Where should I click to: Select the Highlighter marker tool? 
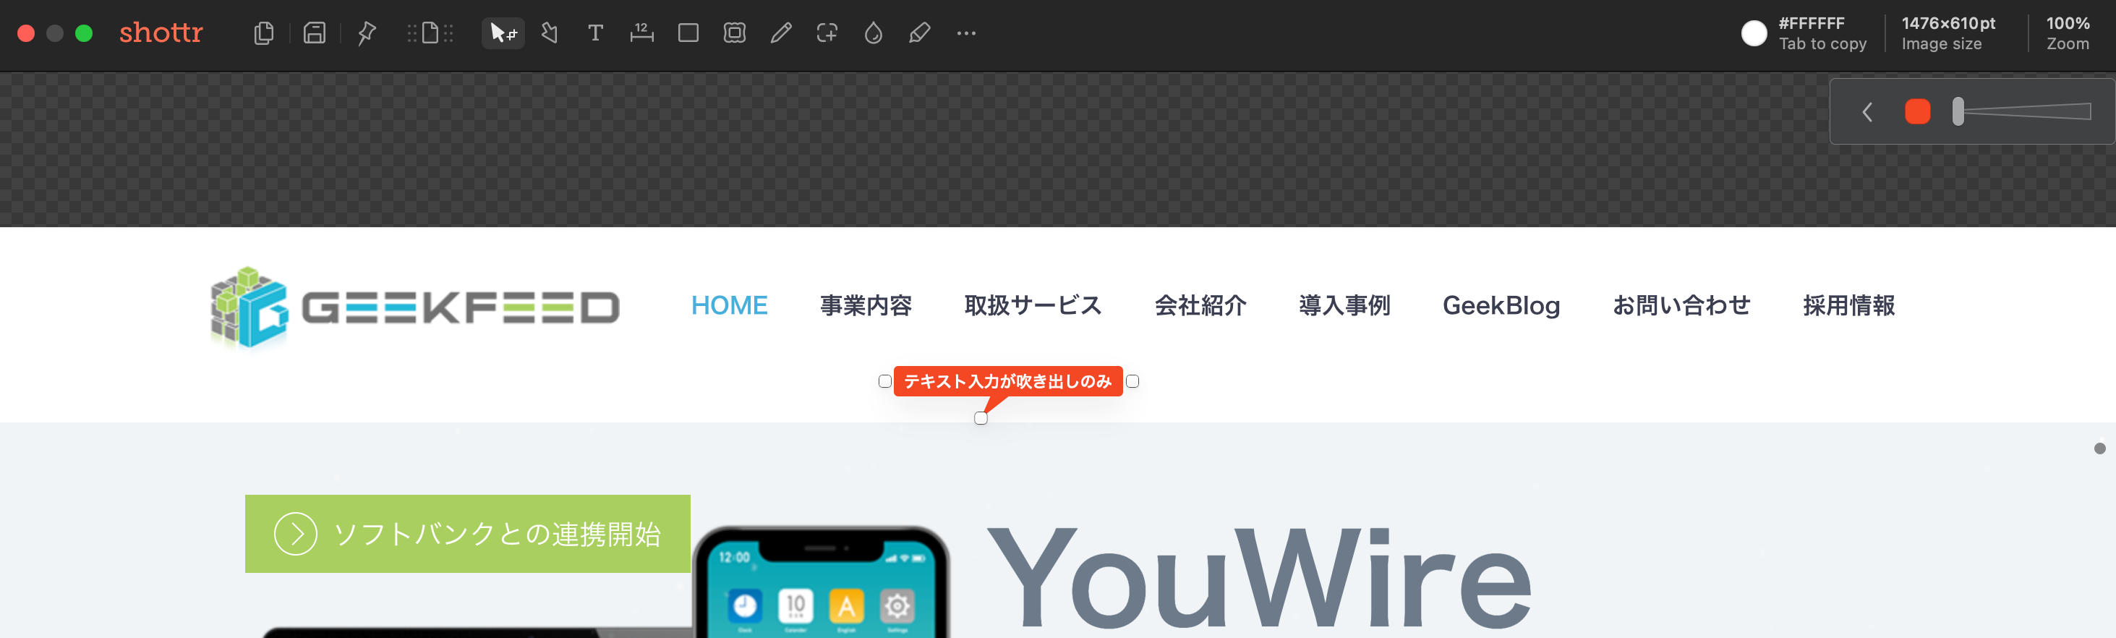(920, 33)
